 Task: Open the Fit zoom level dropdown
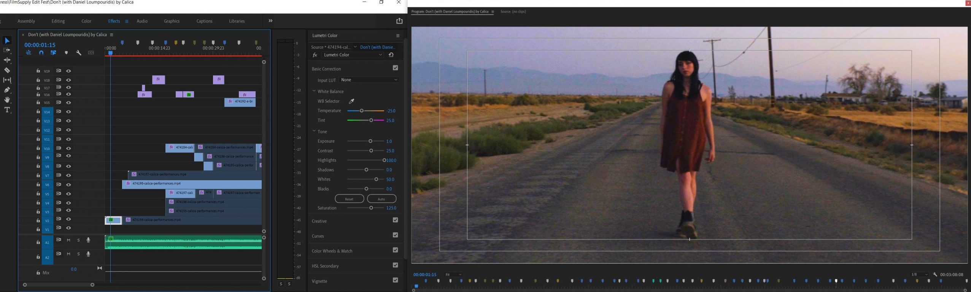coord(453,275)
